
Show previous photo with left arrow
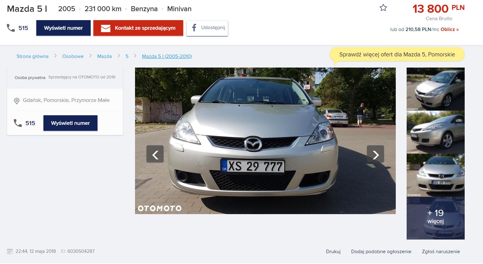point(155,154)
